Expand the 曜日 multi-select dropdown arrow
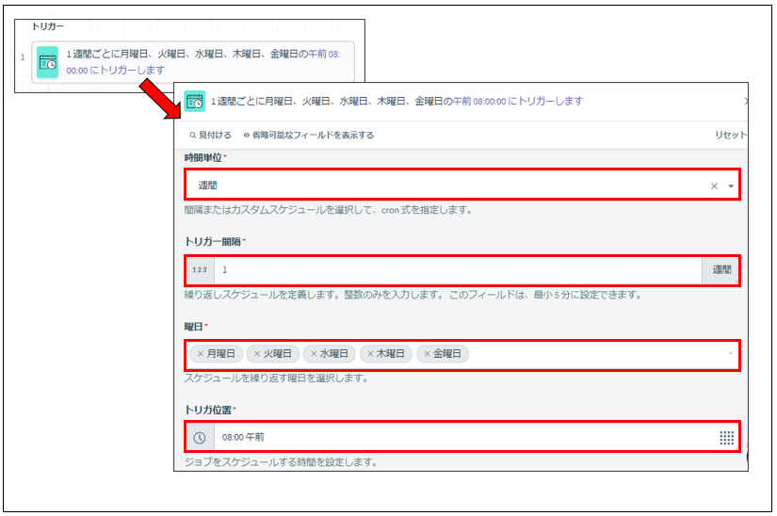Image resolution: width=777 pixels, height=516 pixels. [x=731, y=354]
